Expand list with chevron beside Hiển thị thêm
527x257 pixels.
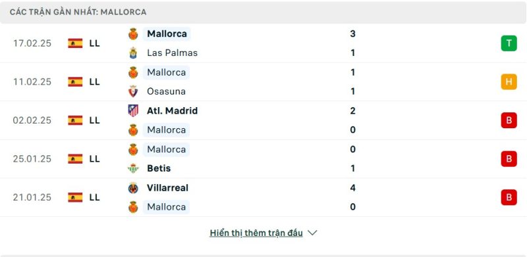[x=312, y=233]
